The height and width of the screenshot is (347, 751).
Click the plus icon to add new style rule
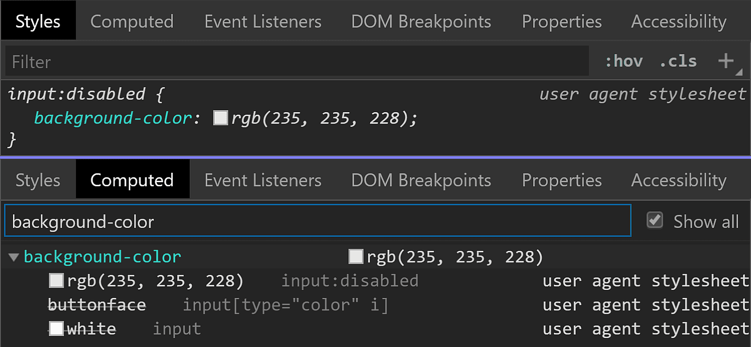click(726, 61)
